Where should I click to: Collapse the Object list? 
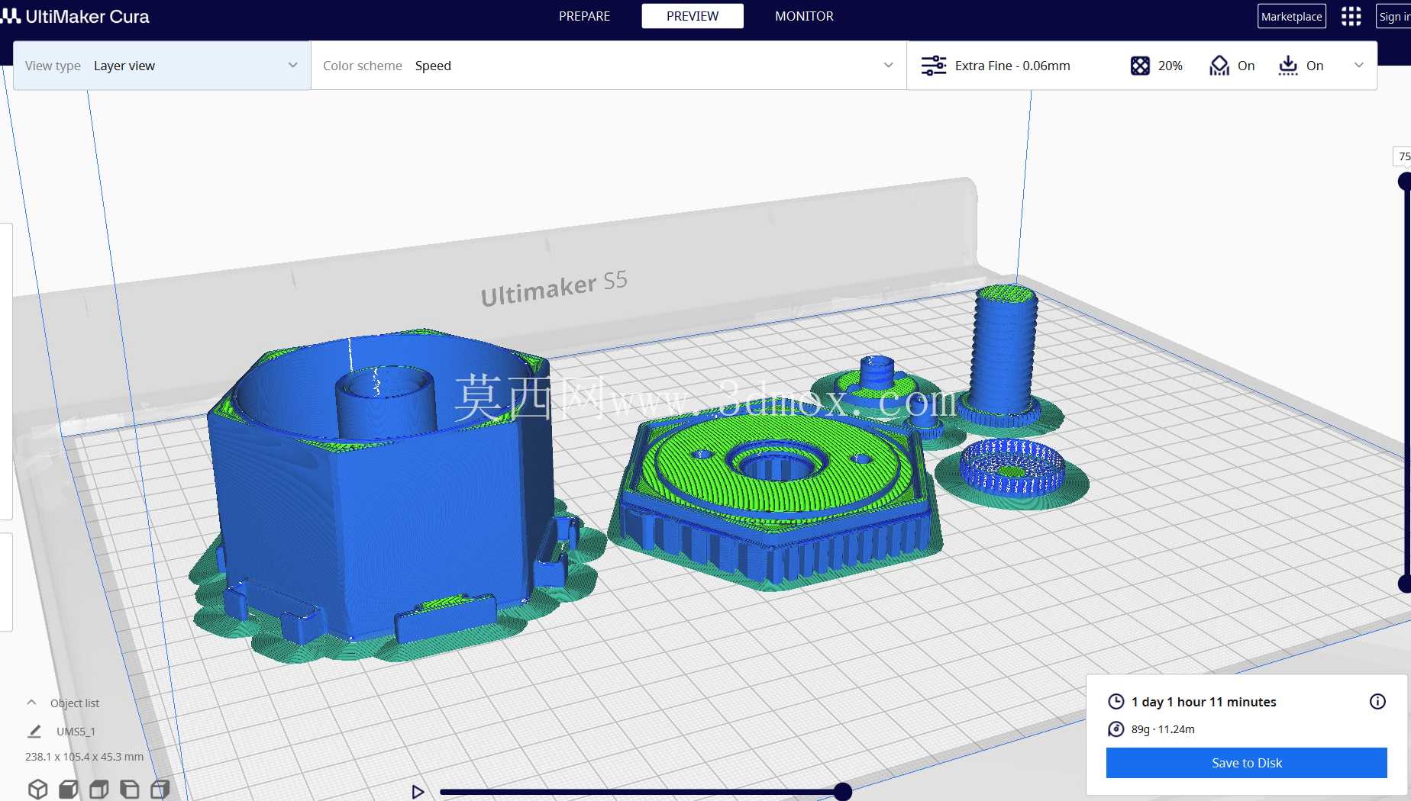point(31,703)
